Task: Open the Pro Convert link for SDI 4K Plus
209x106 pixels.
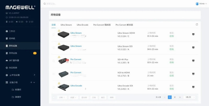Action: coord(76,59)
